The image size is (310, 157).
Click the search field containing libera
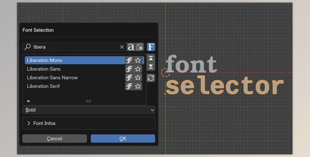(74, 47)
